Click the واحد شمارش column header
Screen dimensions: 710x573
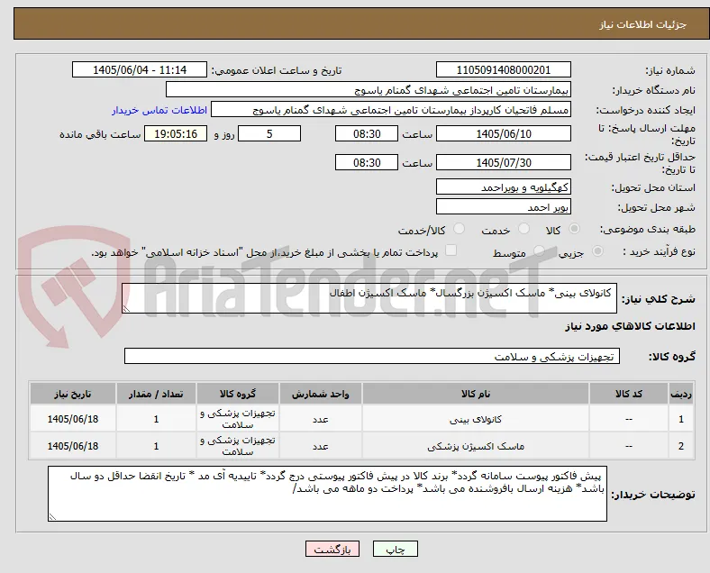point(321,394)
